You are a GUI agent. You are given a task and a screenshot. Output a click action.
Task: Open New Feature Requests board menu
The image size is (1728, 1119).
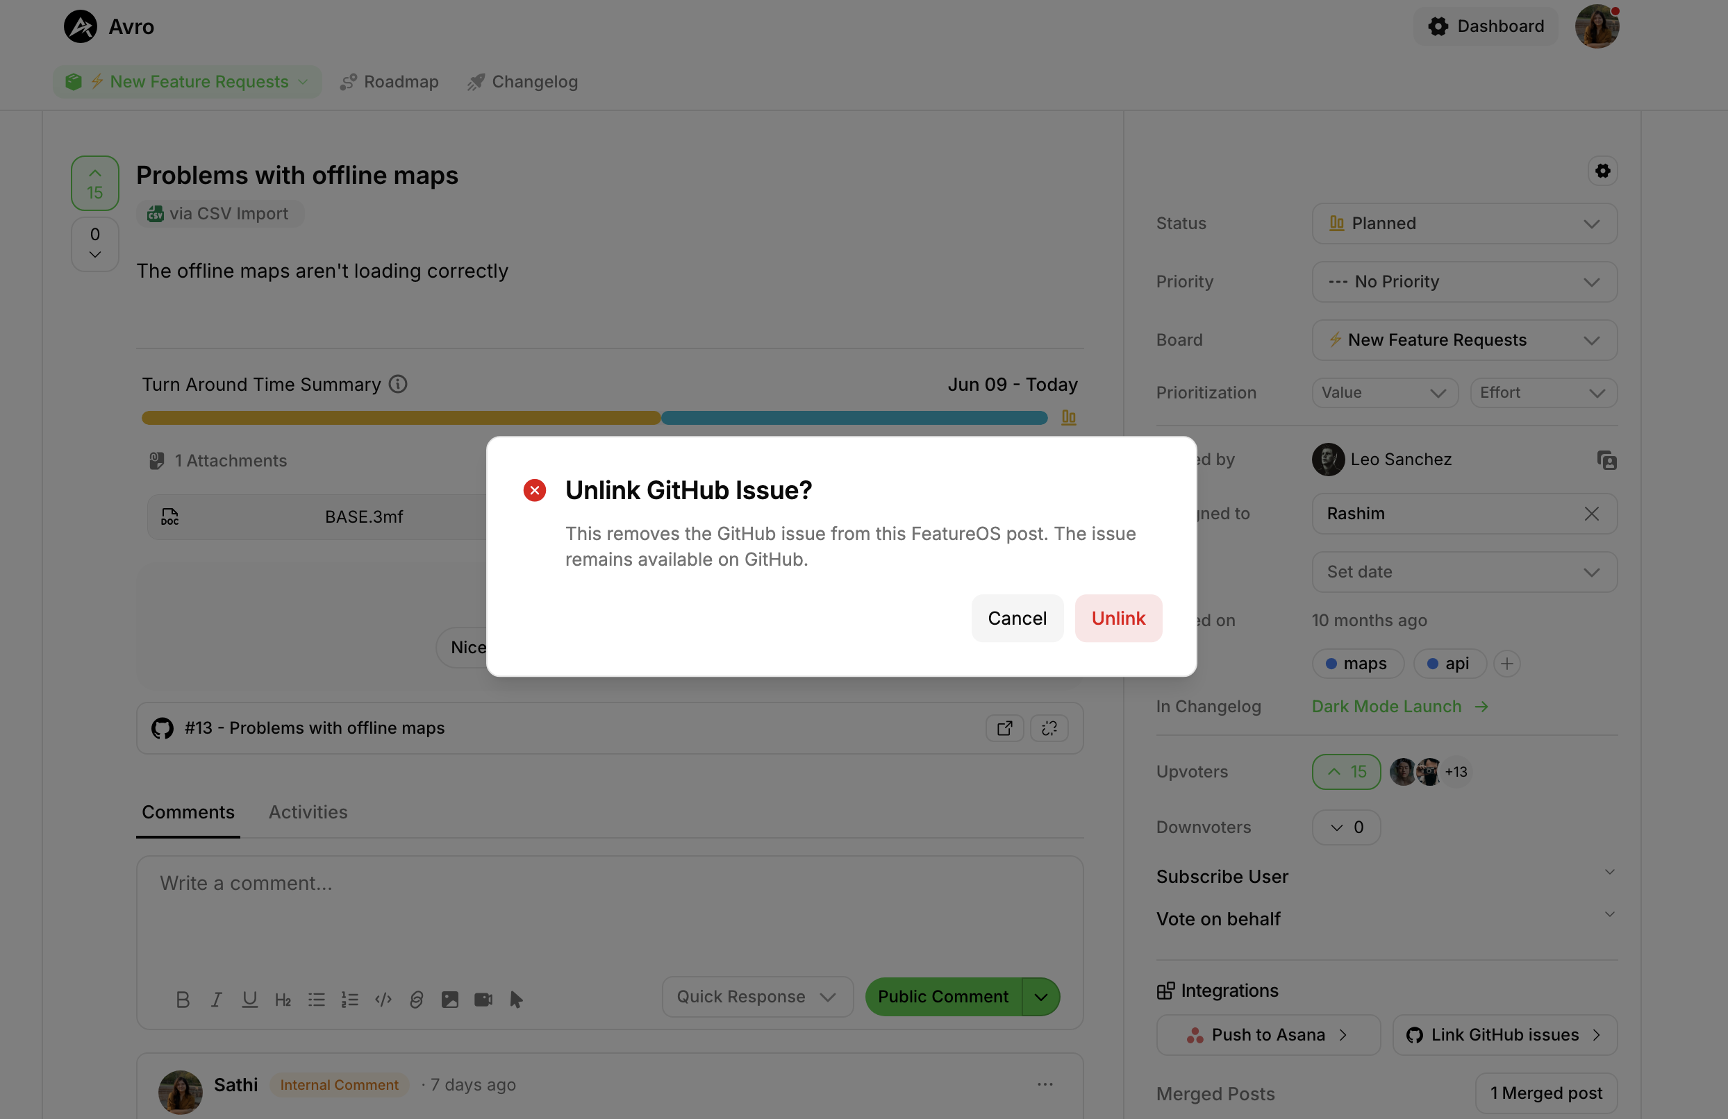click(x=188, y=81)
